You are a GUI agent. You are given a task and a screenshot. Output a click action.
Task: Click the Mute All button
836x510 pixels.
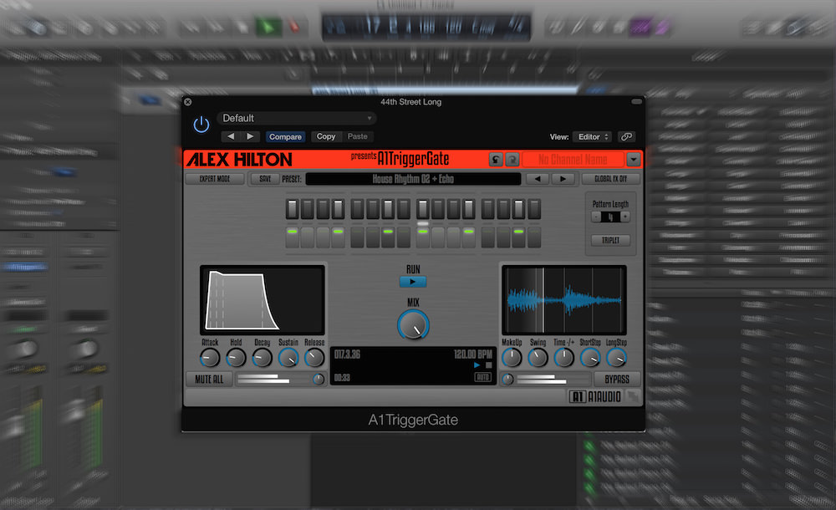(209, 380)
